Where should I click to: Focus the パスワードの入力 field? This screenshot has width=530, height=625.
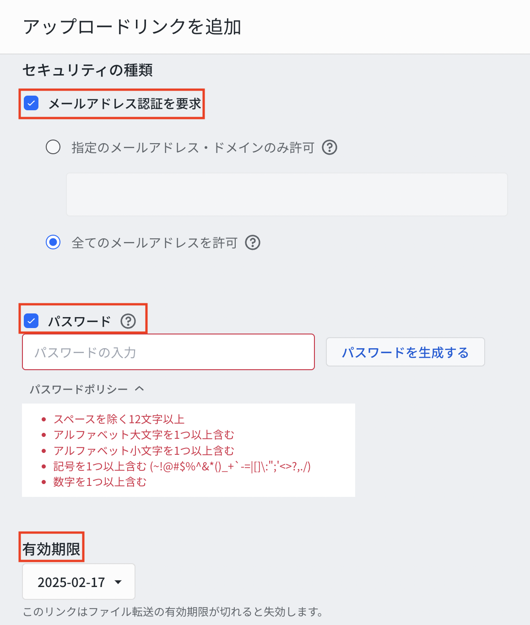168,352
